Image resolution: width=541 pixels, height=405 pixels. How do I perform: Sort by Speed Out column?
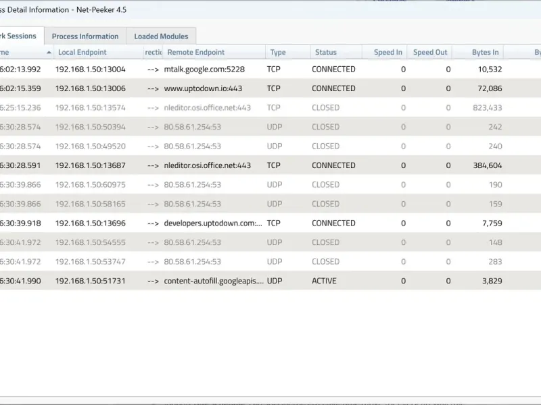430,53
